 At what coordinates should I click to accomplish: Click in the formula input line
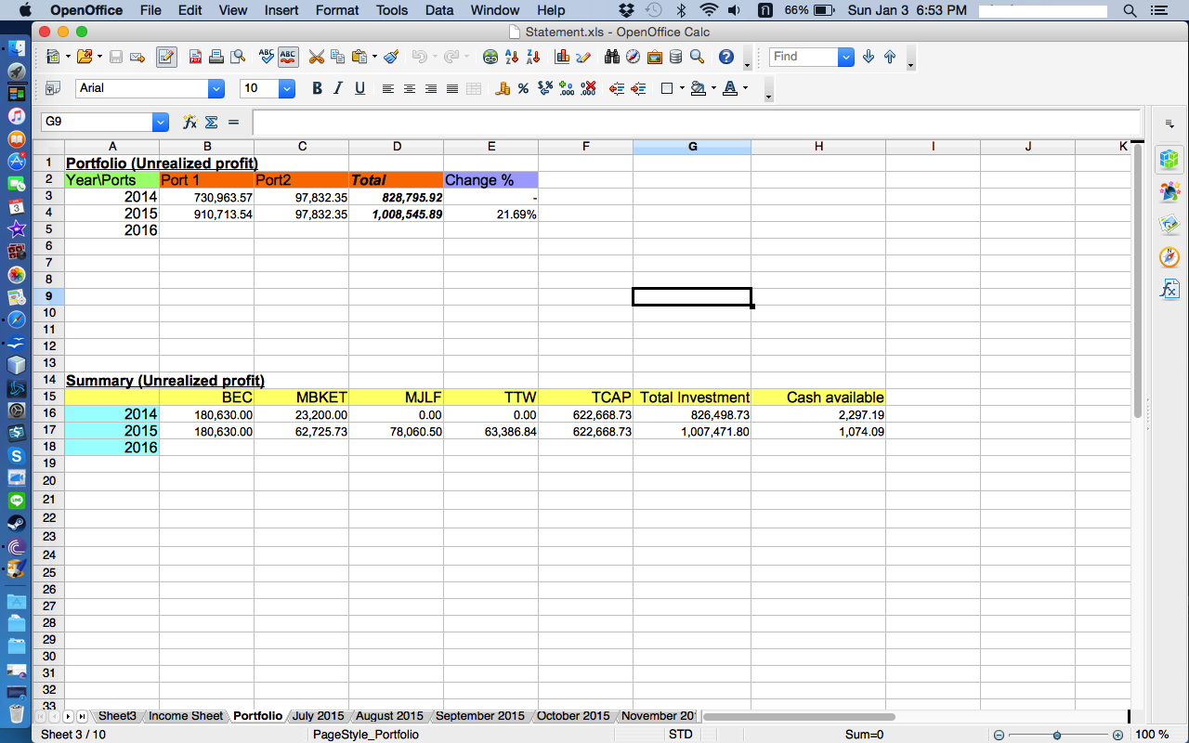pos(696,122)
